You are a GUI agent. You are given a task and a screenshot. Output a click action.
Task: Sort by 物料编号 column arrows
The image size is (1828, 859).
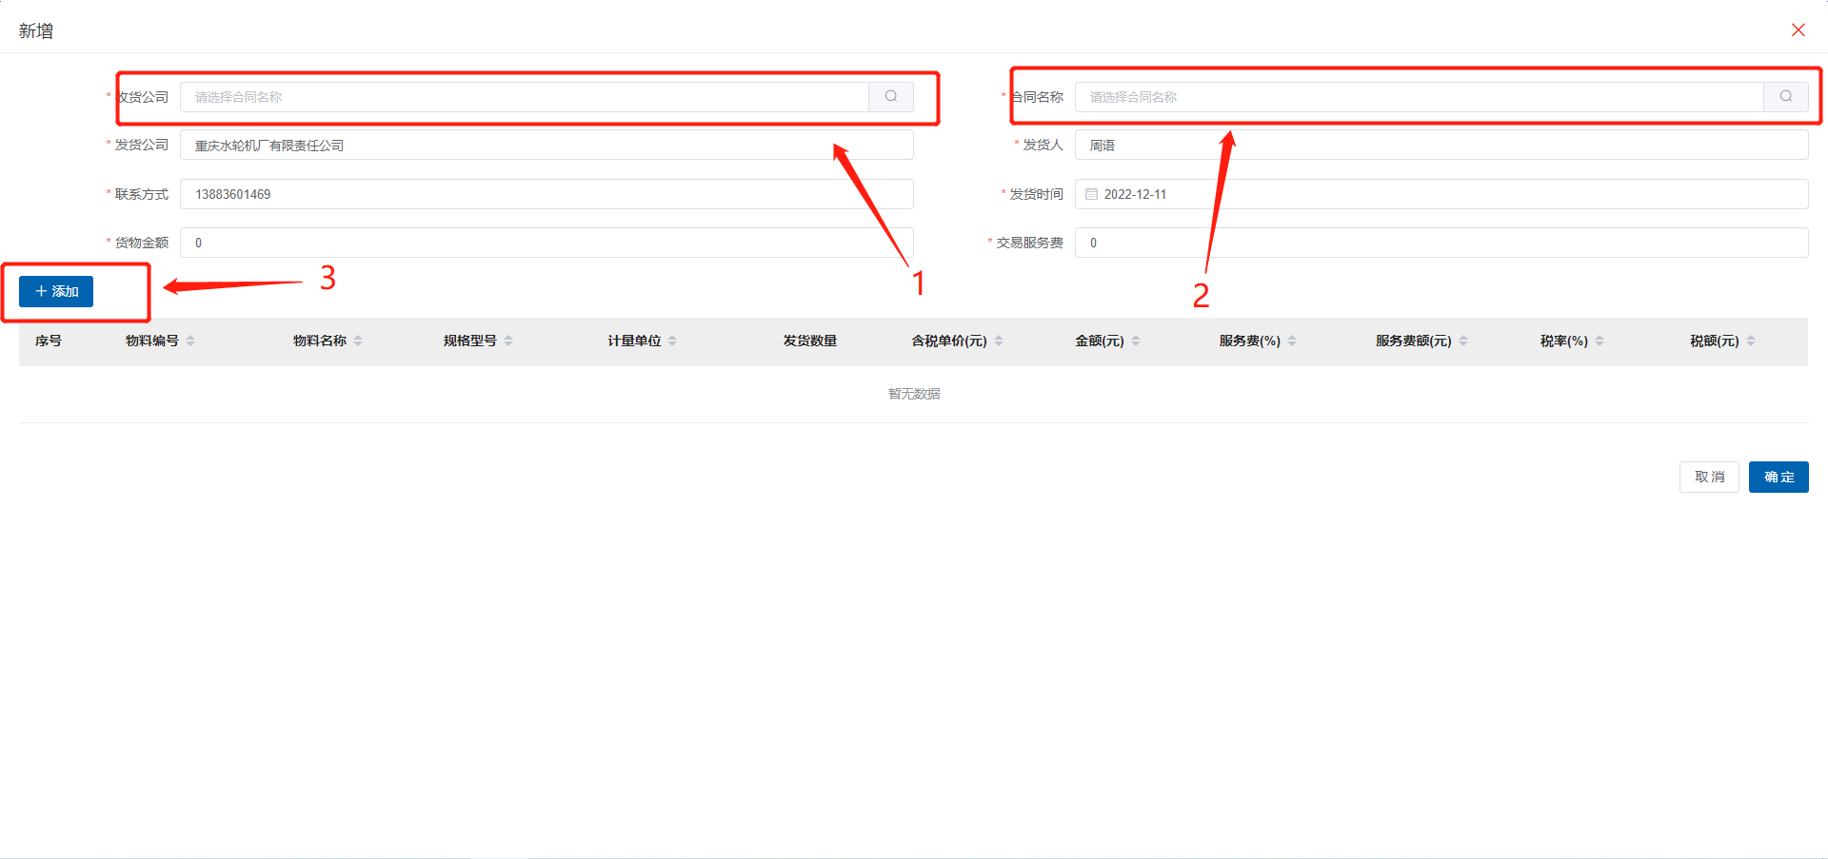click(190, 341)
